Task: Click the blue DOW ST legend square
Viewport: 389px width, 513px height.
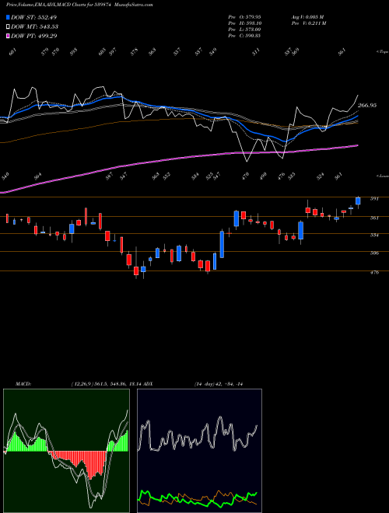Action: 8,17
